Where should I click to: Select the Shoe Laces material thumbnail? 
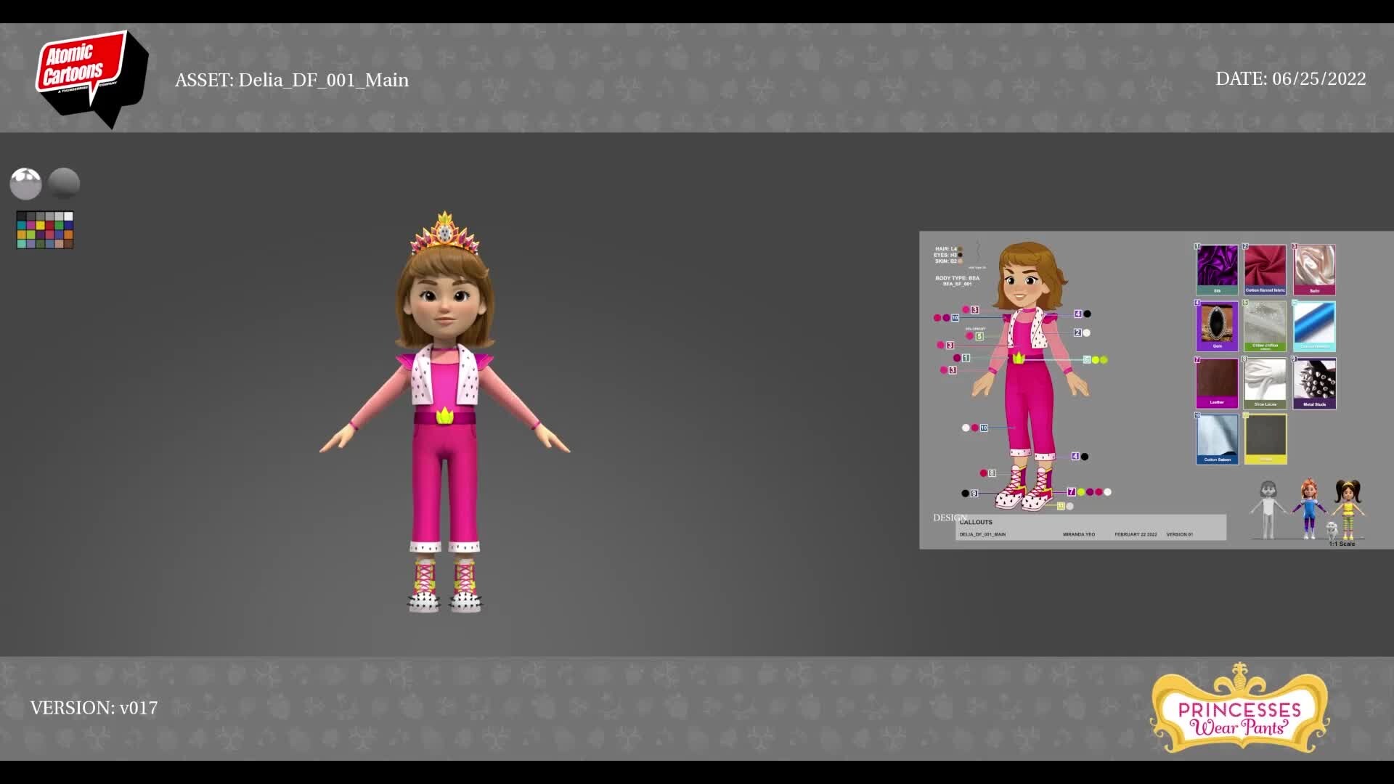(1265, 381)
